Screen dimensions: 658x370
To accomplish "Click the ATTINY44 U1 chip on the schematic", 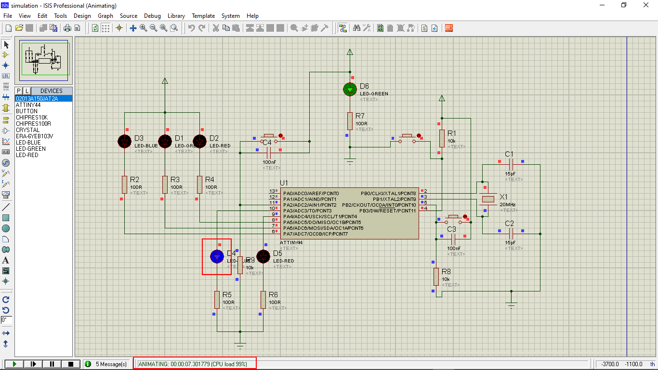I will point(350,213).
